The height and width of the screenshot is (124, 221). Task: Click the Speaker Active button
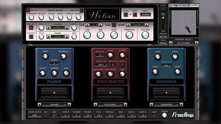tap(163, 36)
